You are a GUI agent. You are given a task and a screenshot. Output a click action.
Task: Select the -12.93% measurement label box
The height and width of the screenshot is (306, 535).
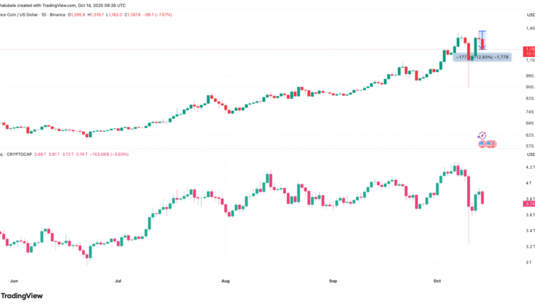(481, 56)
